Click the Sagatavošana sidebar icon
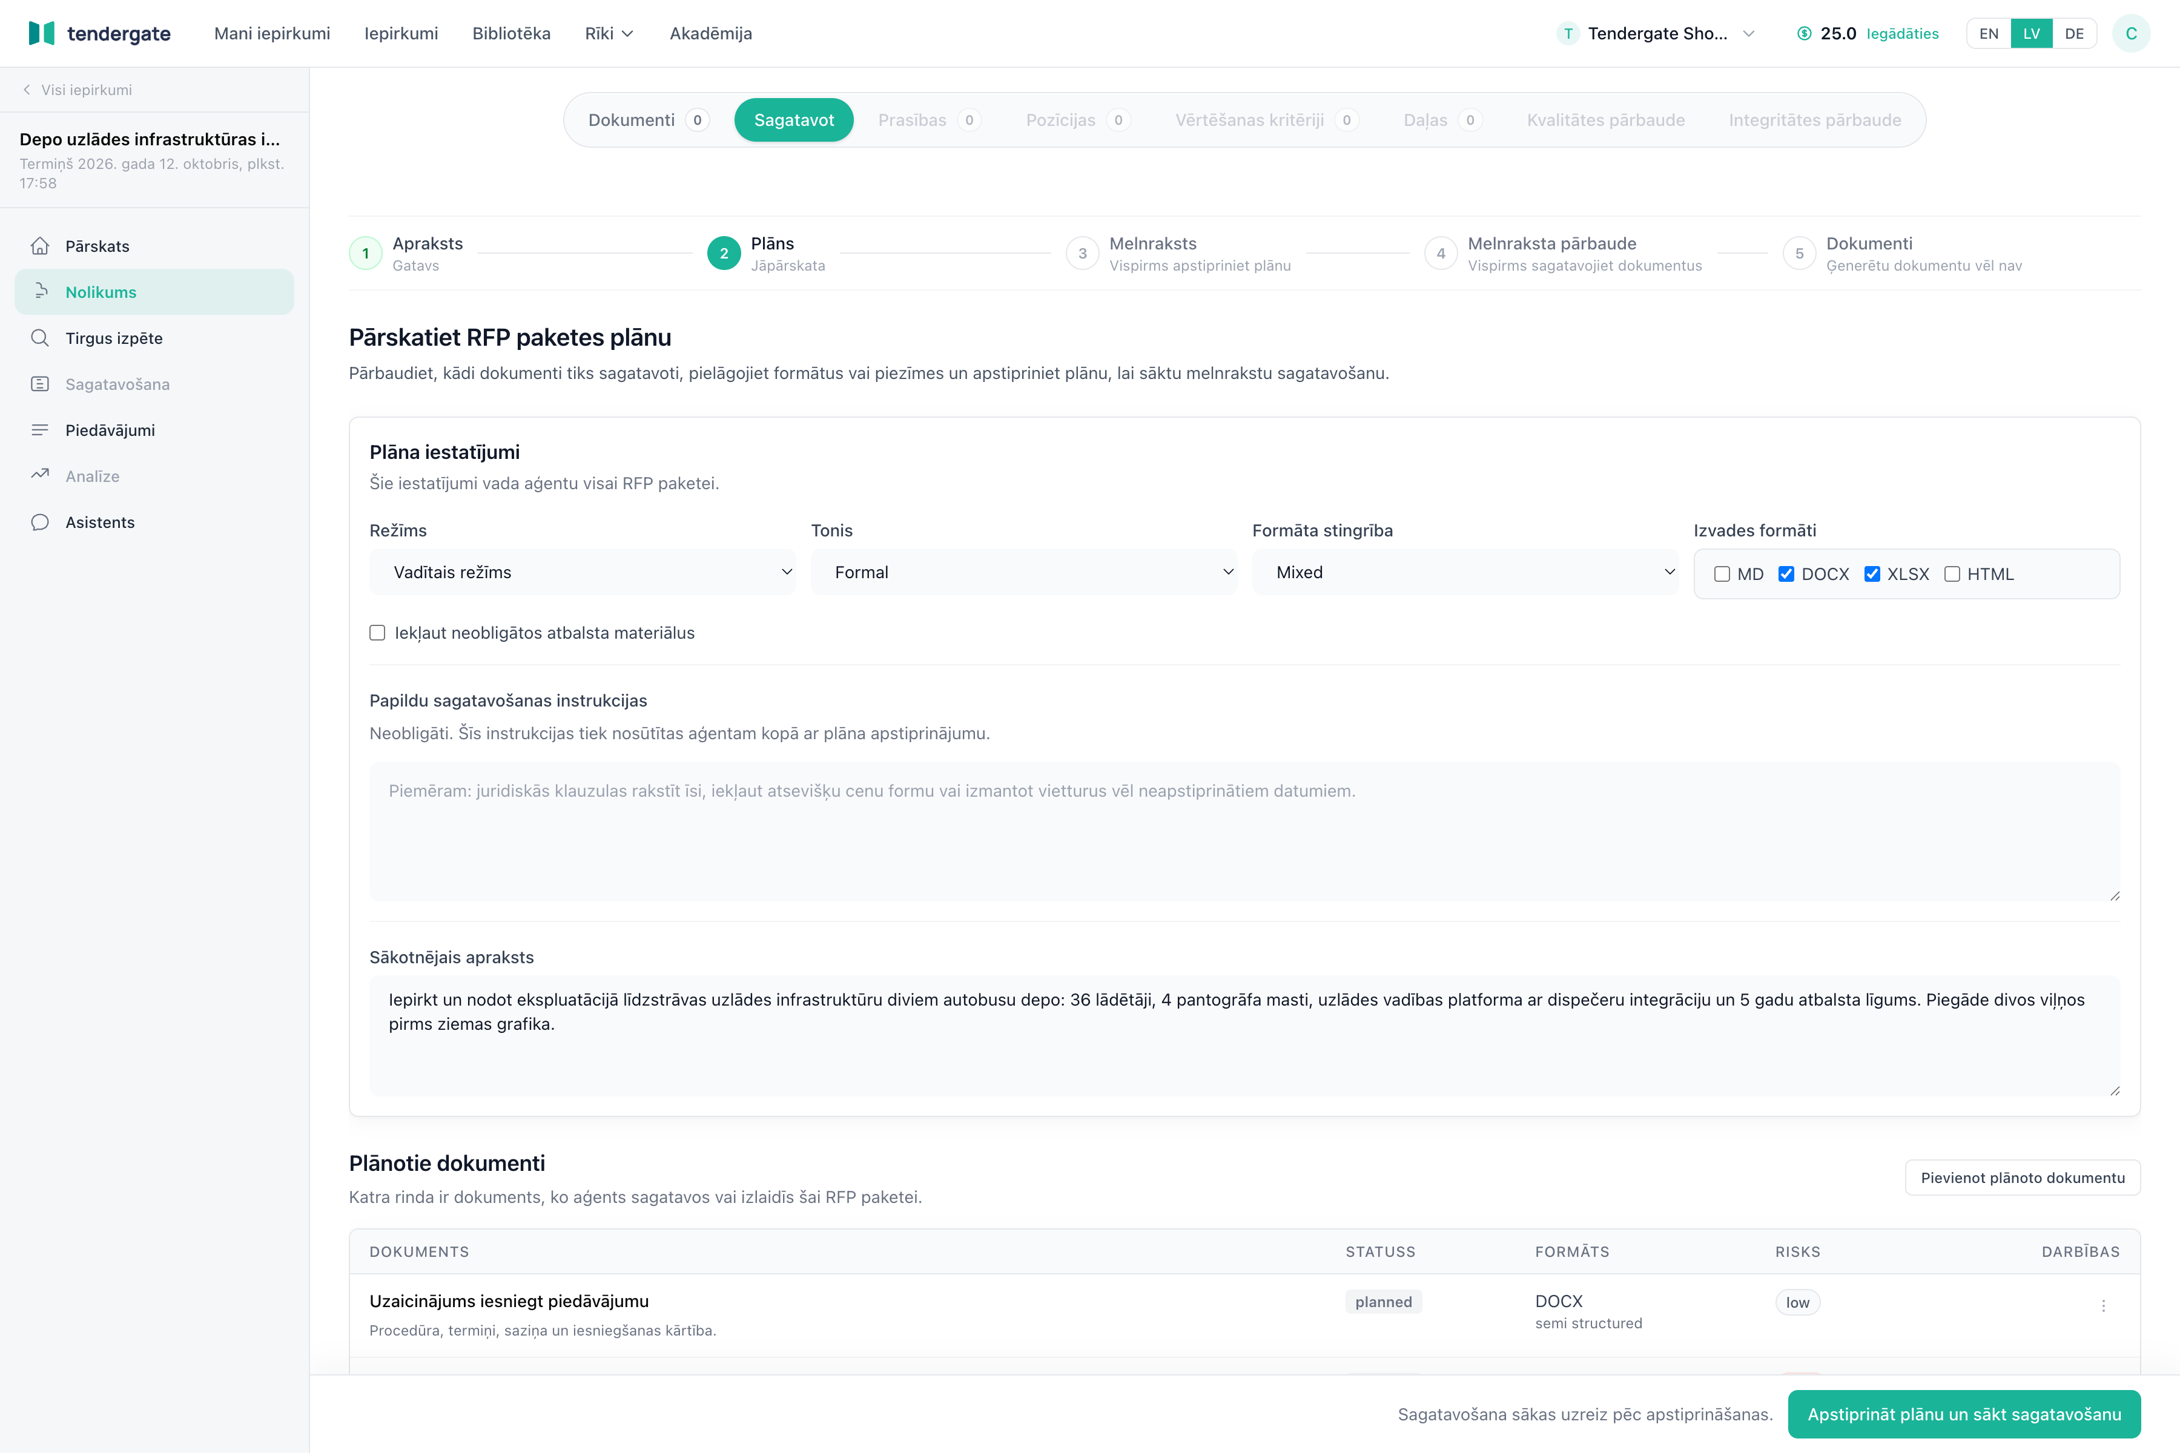This screenshot has height=1453, width=2180. point(40,384)
